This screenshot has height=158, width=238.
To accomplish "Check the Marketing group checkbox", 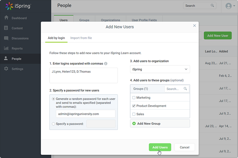I will pos(134,98).
